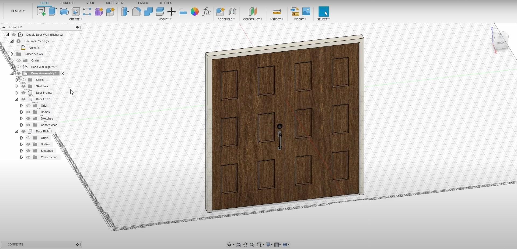Collapse the BROWSER panel with double arrows
Screen dimensions: 517x249
coord(4,27)
